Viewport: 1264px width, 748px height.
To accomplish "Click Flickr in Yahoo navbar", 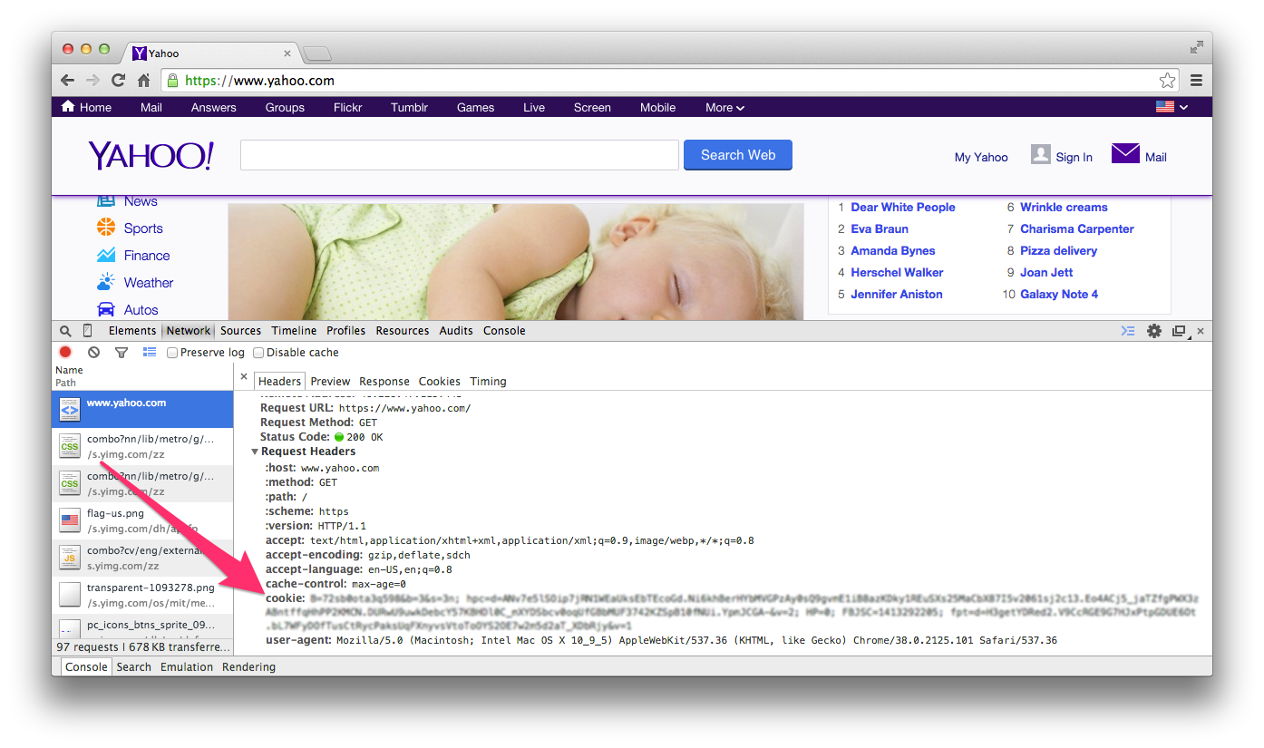I will click(x=348, y=107).
